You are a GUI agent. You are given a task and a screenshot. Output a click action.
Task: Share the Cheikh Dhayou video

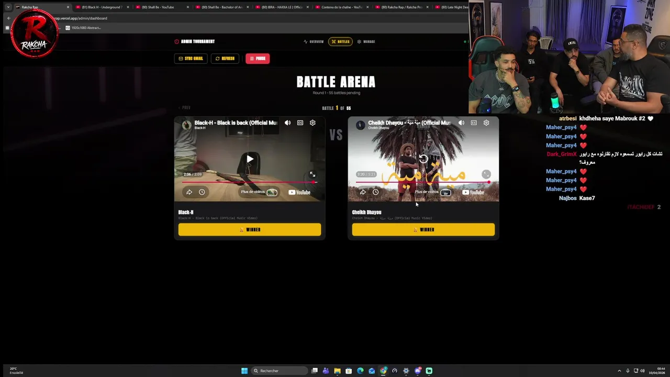click(363, 192)
